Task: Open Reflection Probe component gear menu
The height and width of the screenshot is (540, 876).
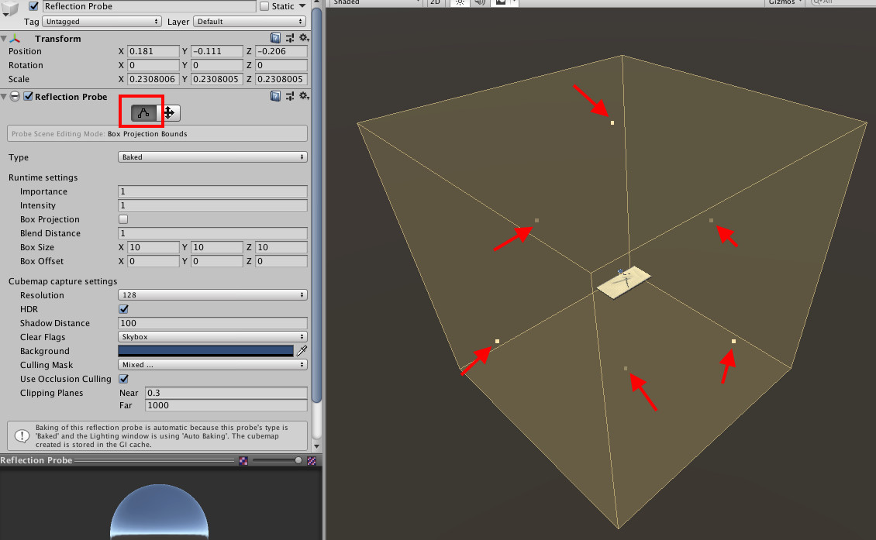Action: pos(304,96)
